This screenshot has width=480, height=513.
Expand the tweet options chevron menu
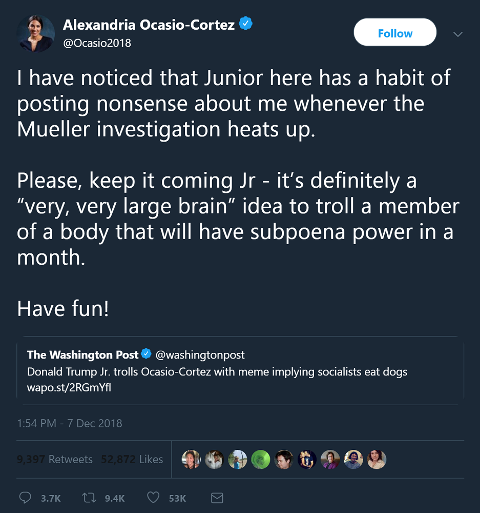[x=458, y=34]
